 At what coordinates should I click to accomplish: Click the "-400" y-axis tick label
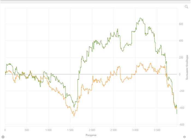click(180, 108)
